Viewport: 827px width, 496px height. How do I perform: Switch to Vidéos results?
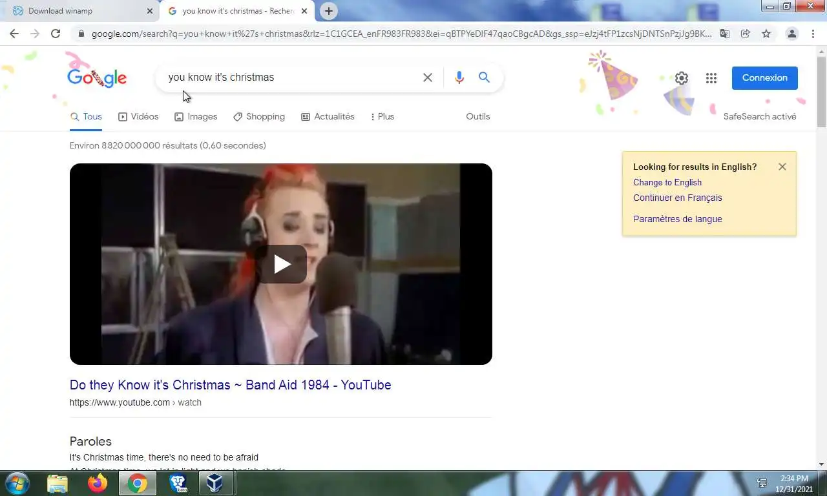(x=138, y=117)
